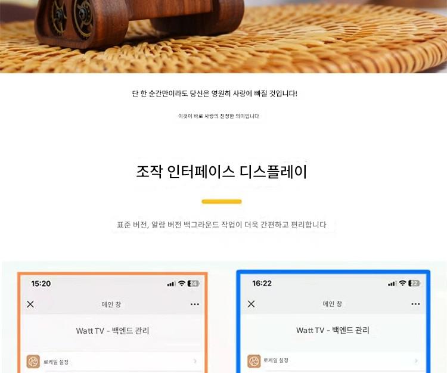Click the battery indicator in 15:20 phone
This screenshot has height=373, width=447.
click(x=193, y=284)
